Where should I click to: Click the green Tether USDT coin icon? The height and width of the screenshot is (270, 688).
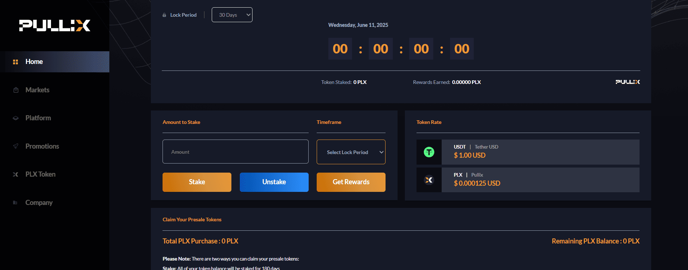(x=429, y=152)
